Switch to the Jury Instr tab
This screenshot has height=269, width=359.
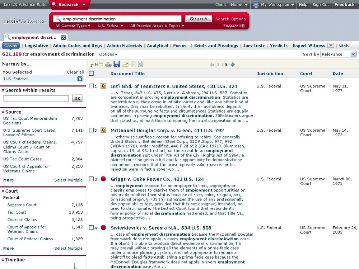point(254,46)
